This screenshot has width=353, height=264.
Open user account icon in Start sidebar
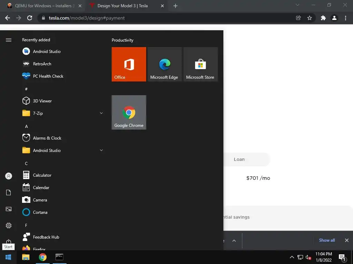[9, 176]
